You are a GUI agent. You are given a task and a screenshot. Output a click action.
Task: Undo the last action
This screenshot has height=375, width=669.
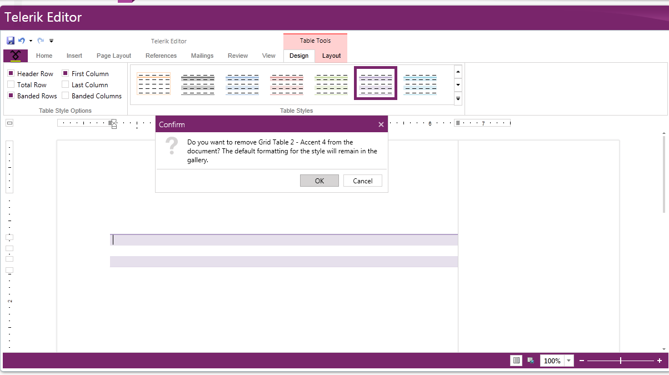click(x=21, y=40)
